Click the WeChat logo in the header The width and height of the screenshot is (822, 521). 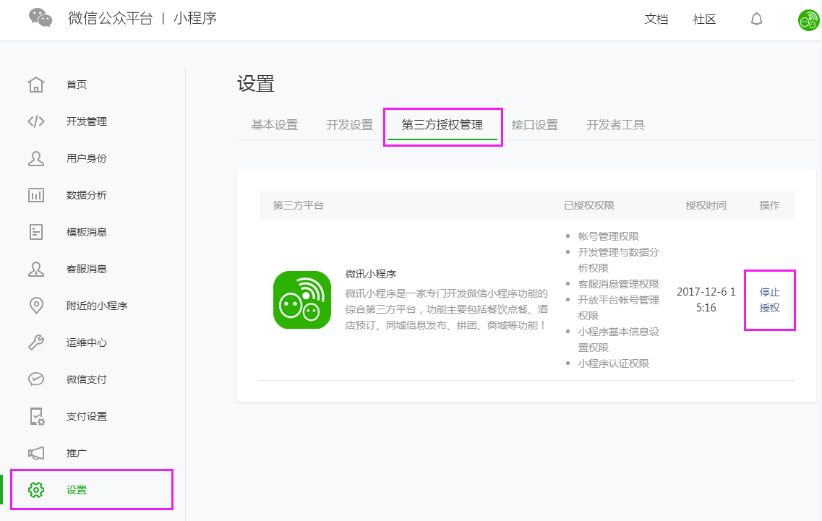[x=40, y=18]
